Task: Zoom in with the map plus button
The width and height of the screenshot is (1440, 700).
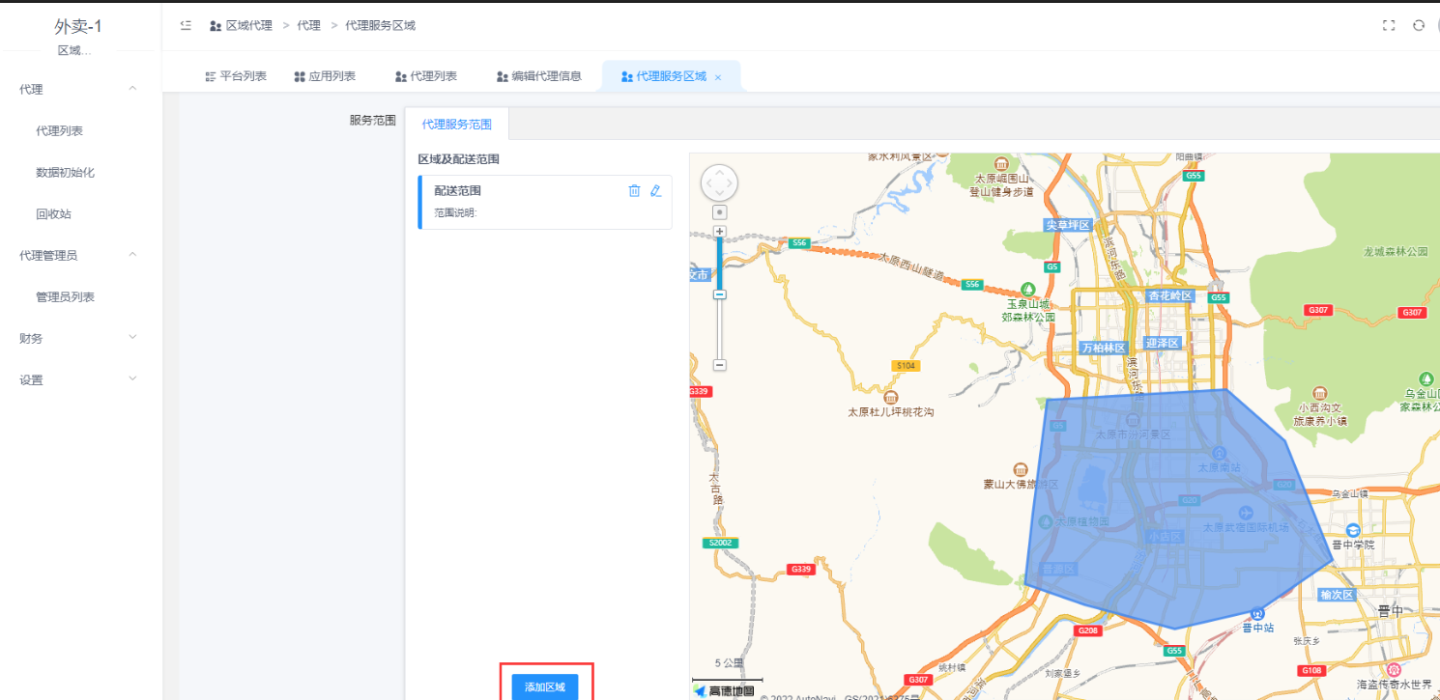Action: [x=719, y=232]
